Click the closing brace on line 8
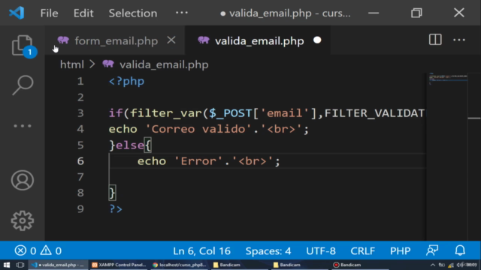This screenshot has height=270, width=481. 112,193
